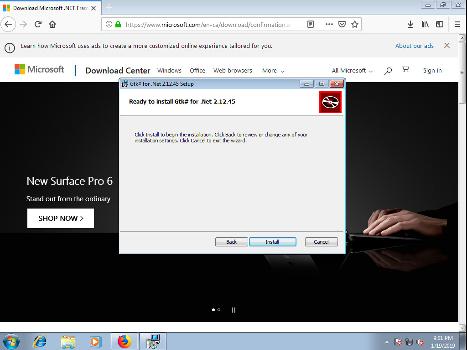Click the Firefox forward arrow
Image resolution: width=467 pixels, height=350 pixels.
[x=23, y=24]
